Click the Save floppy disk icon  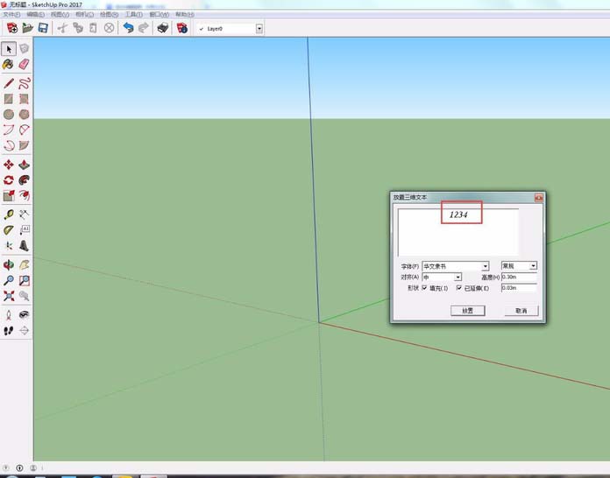pos(42,28)
